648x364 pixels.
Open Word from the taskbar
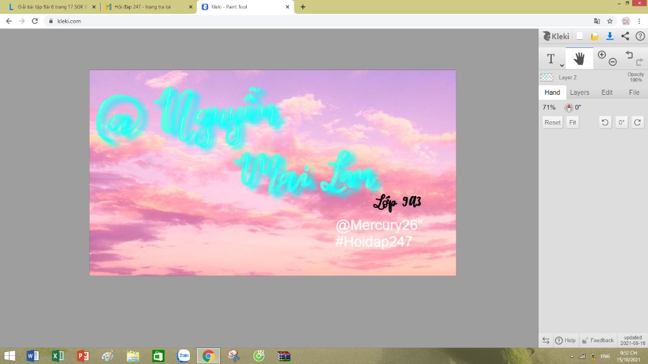click(33, 356)
